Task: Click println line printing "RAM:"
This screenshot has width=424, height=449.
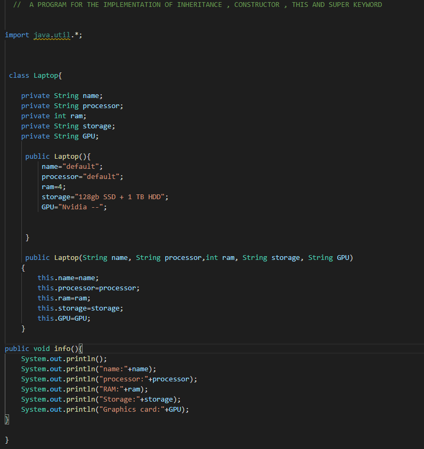Action: (85, 389)
